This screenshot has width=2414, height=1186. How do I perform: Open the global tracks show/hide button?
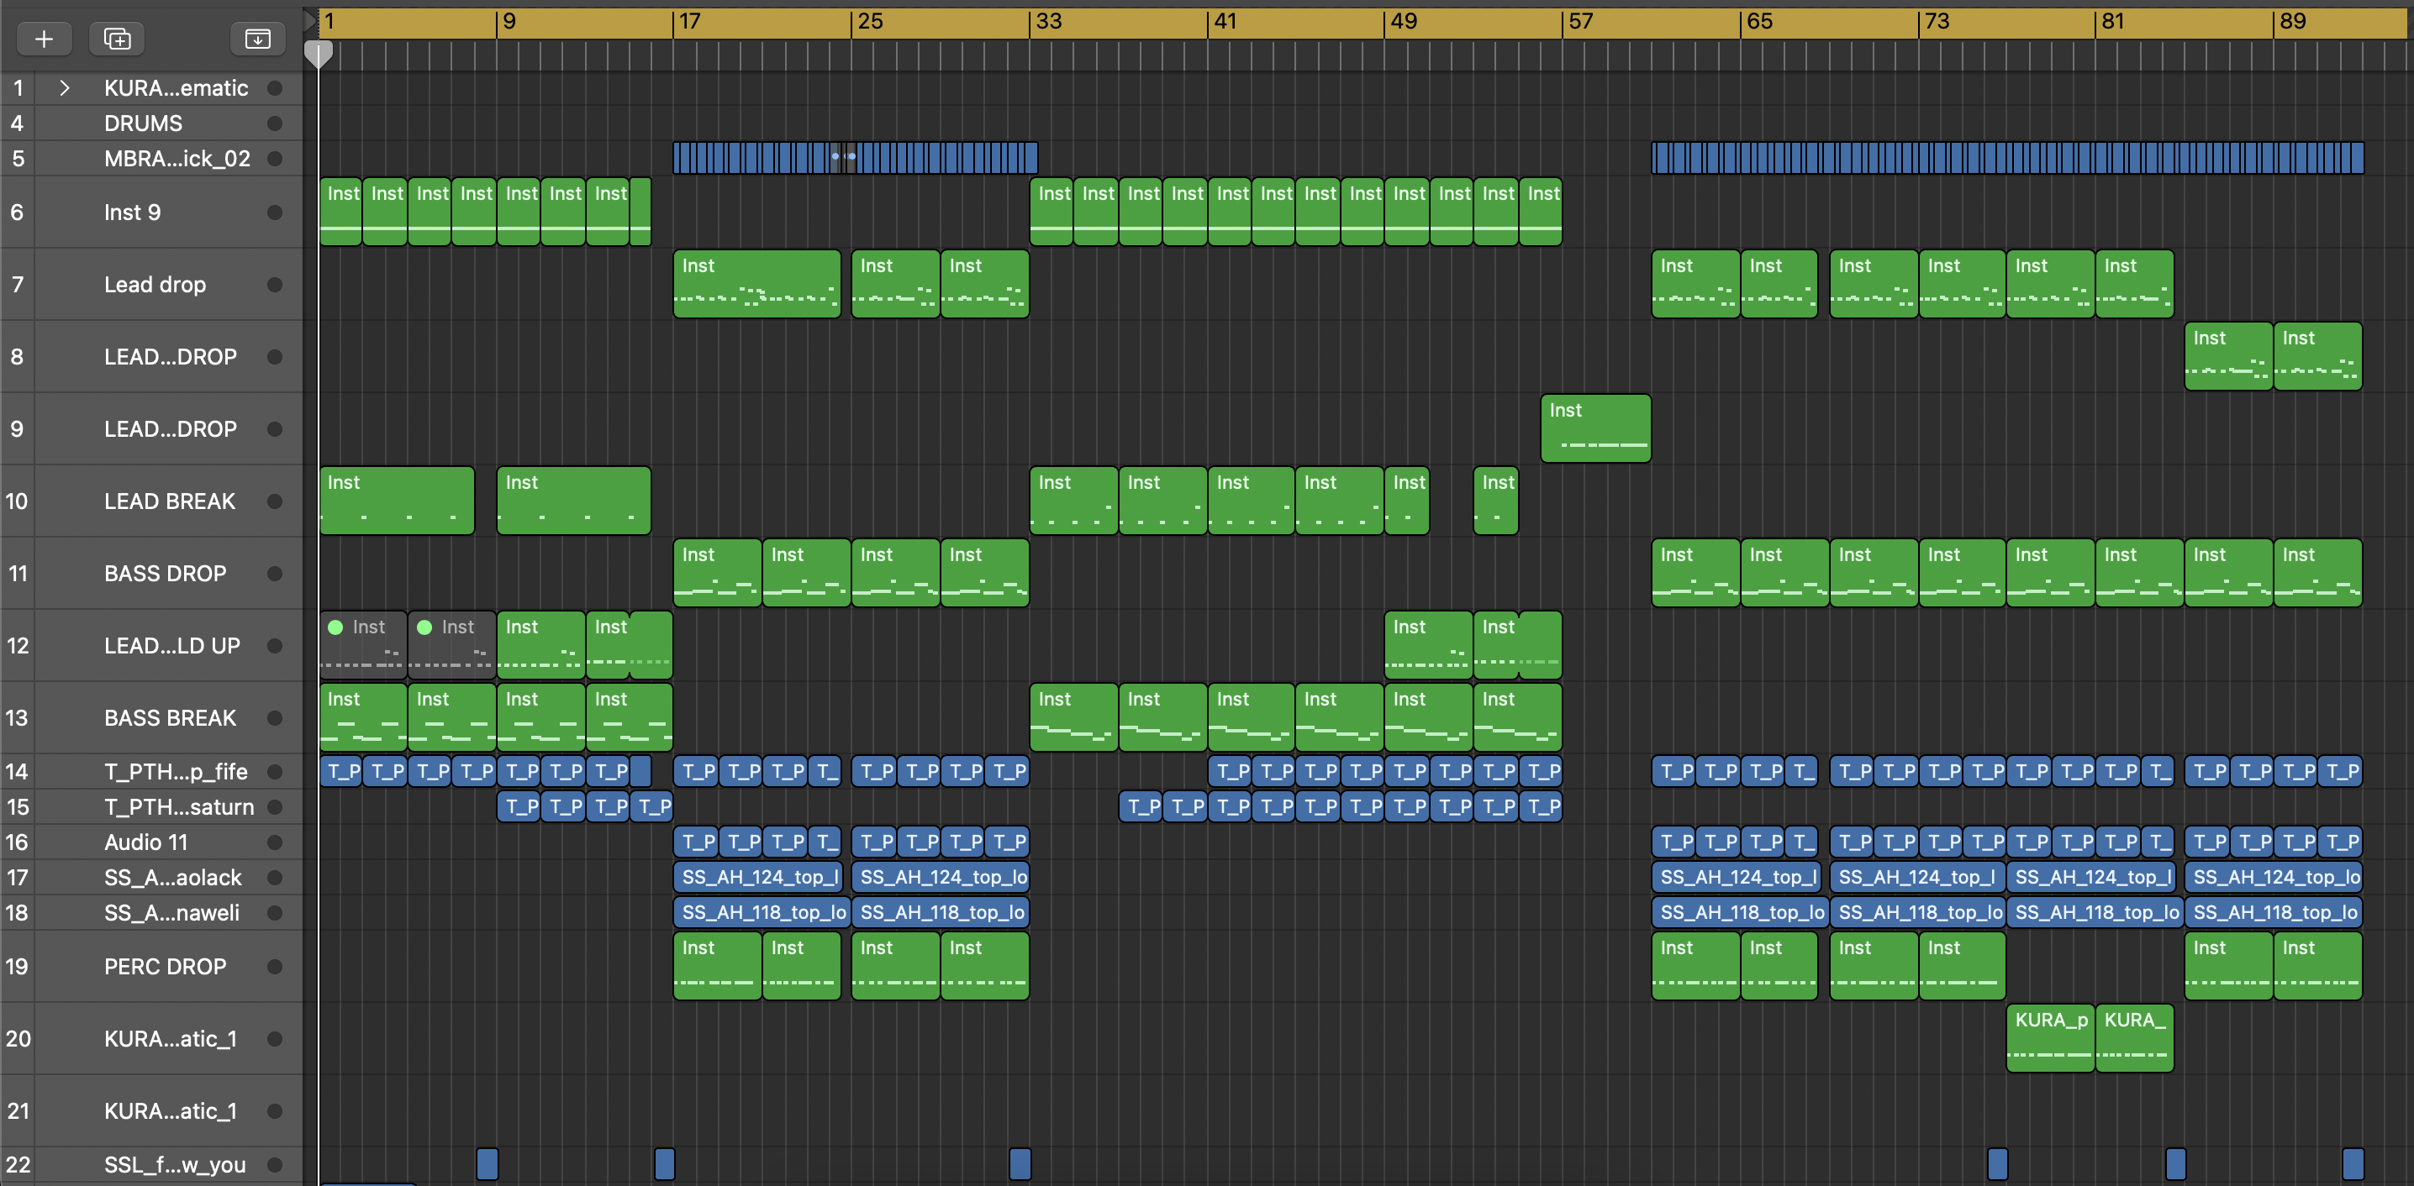256,39
